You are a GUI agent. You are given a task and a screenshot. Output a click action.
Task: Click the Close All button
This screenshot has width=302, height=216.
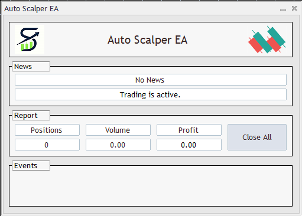(x=257, y=137)
